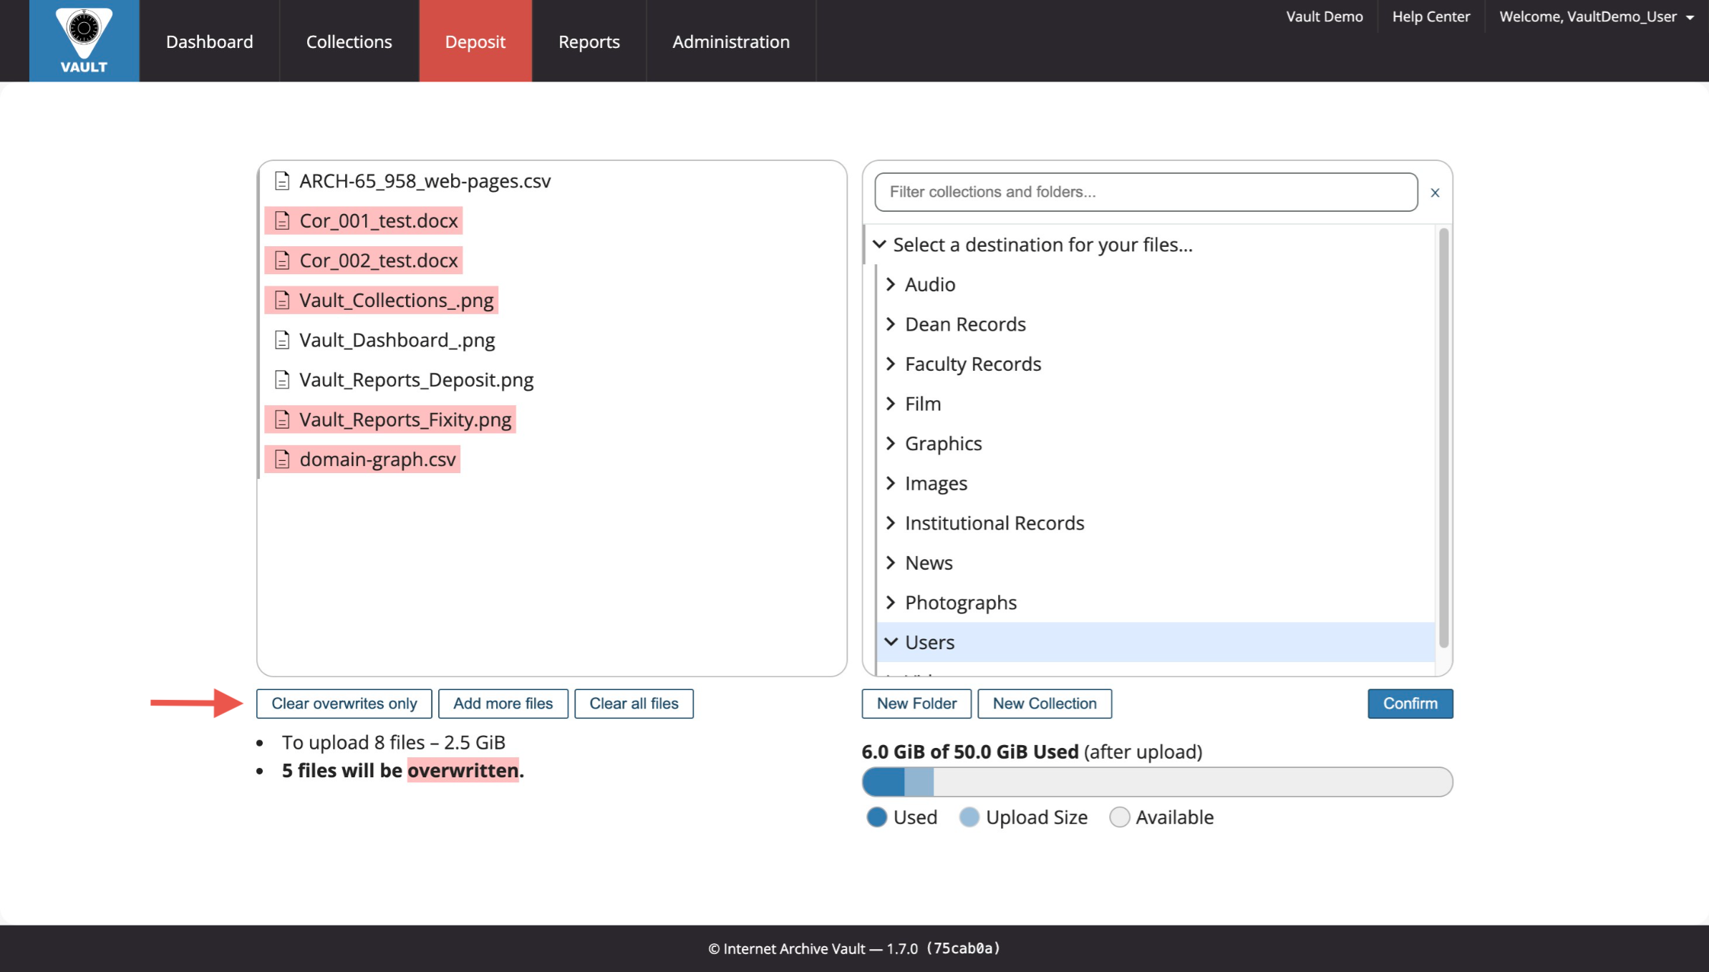Viewport: 1709px width, 972px height.
Task: Expand the Dean Records chevron
Action: tap(891, 324)
